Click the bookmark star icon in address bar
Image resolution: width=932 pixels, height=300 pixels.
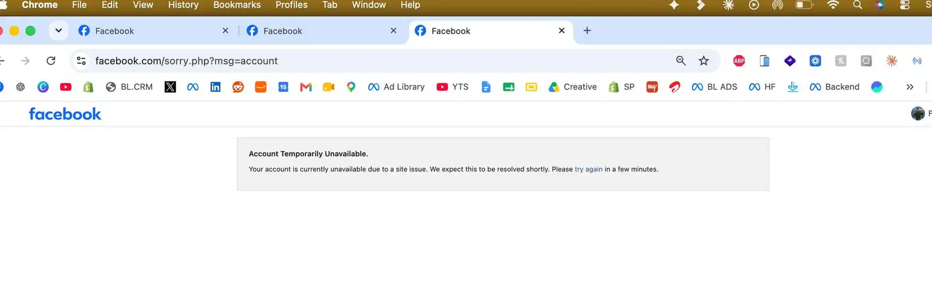[x=704, y=60]
